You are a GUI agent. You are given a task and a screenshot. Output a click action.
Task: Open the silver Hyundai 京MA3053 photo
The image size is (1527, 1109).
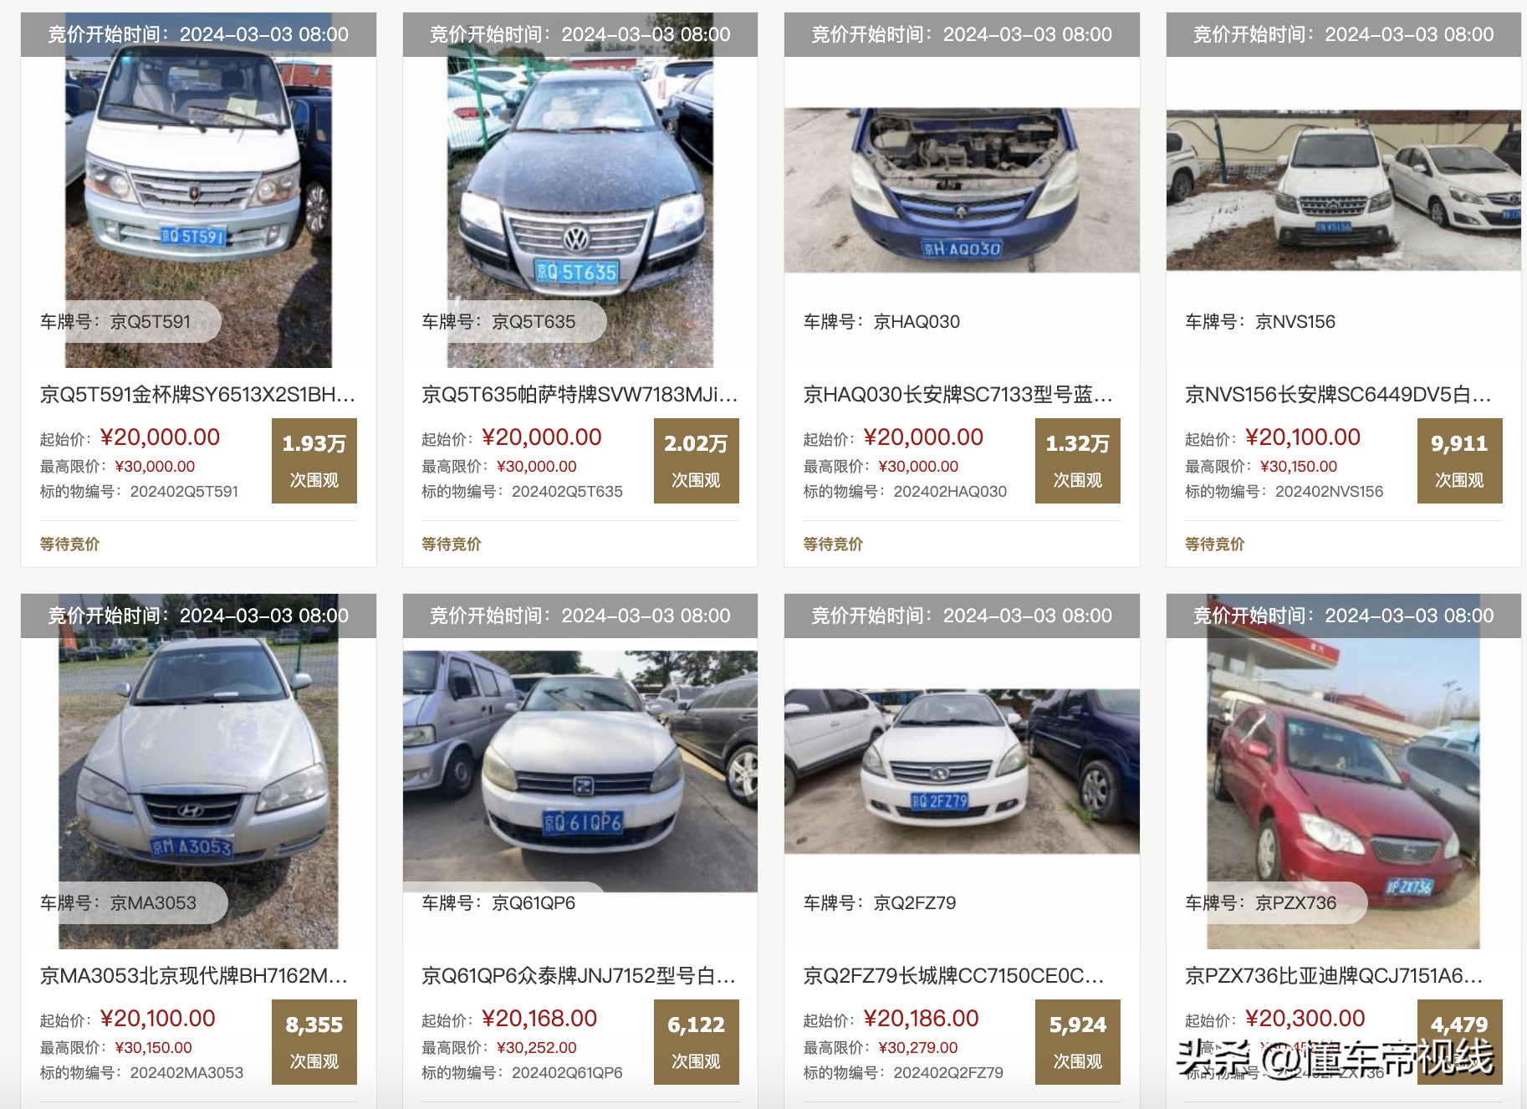tap(198, 771)
